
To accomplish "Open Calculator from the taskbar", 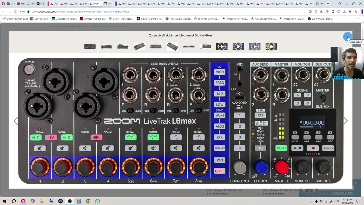I will point(79,201).
